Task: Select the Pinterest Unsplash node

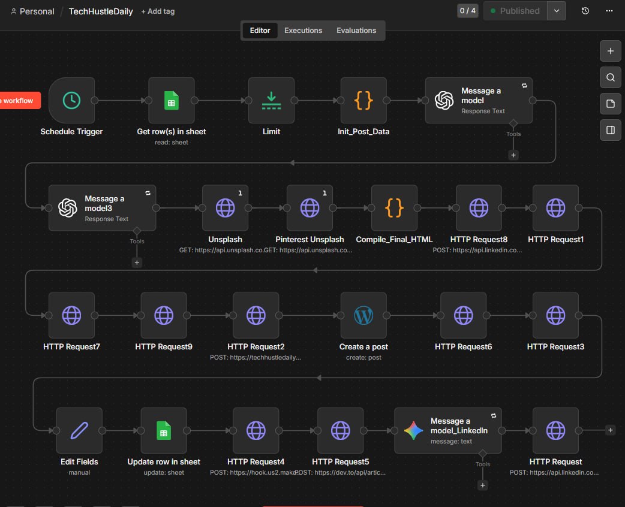Action: [x=310, y=208]
